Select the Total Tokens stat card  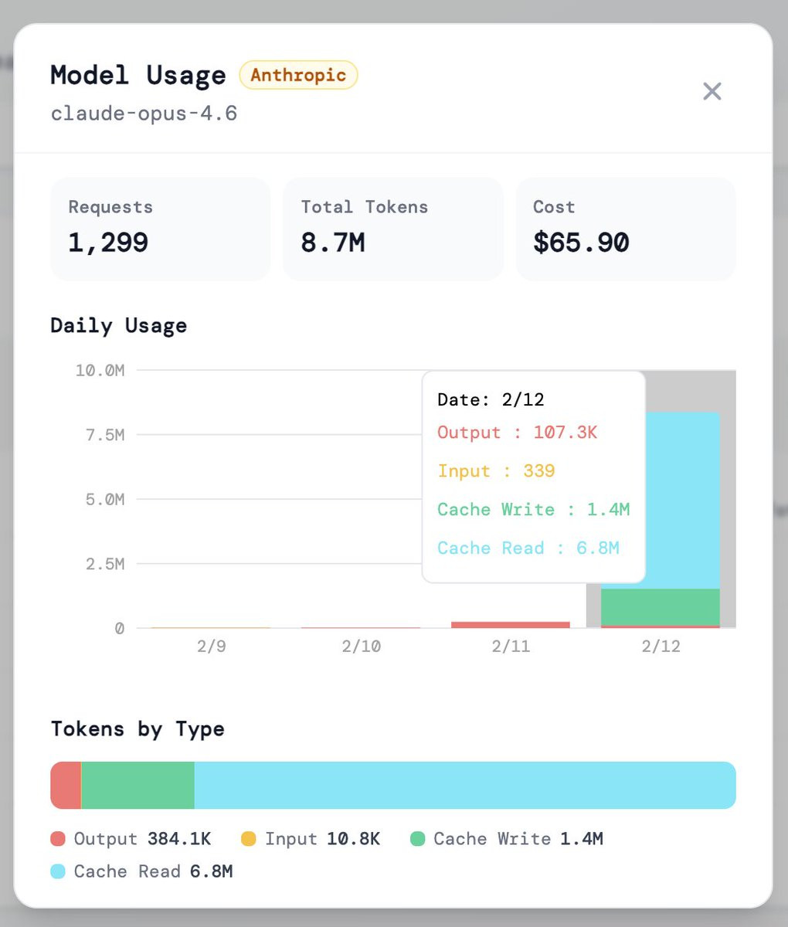[x=392, y=229]
